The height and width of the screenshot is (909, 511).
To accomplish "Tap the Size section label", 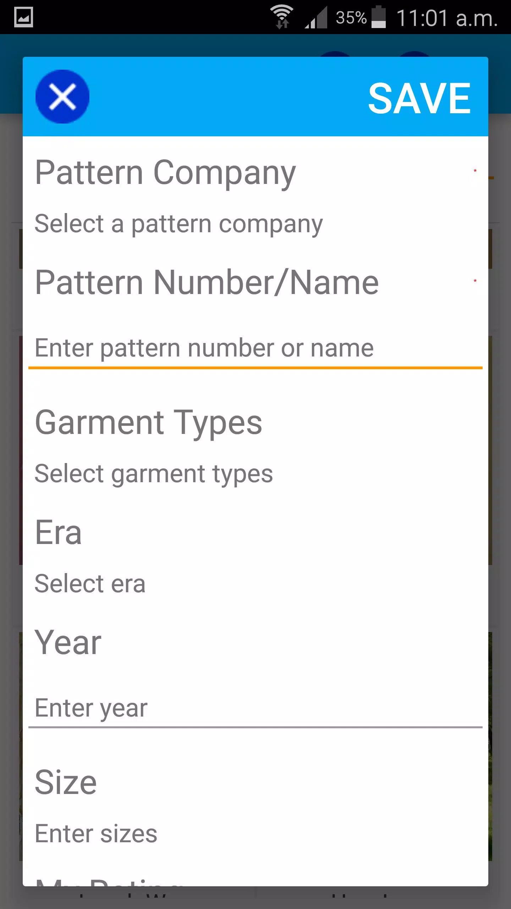I will point(66,782).
